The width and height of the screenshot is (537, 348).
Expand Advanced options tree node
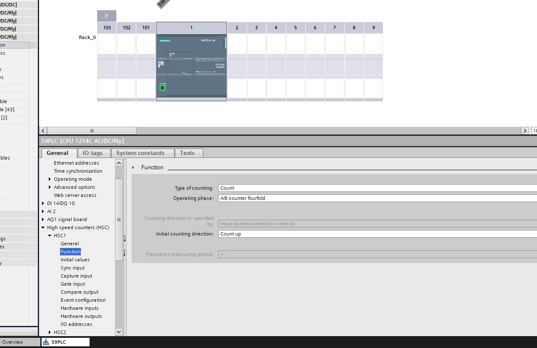point(50,187)
